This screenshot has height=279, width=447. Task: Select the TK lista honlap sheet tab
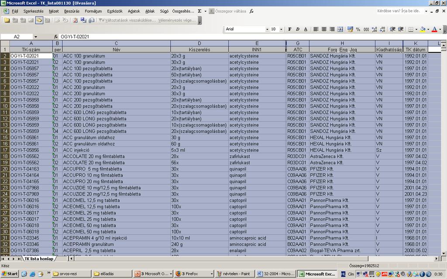coord(39,259)
